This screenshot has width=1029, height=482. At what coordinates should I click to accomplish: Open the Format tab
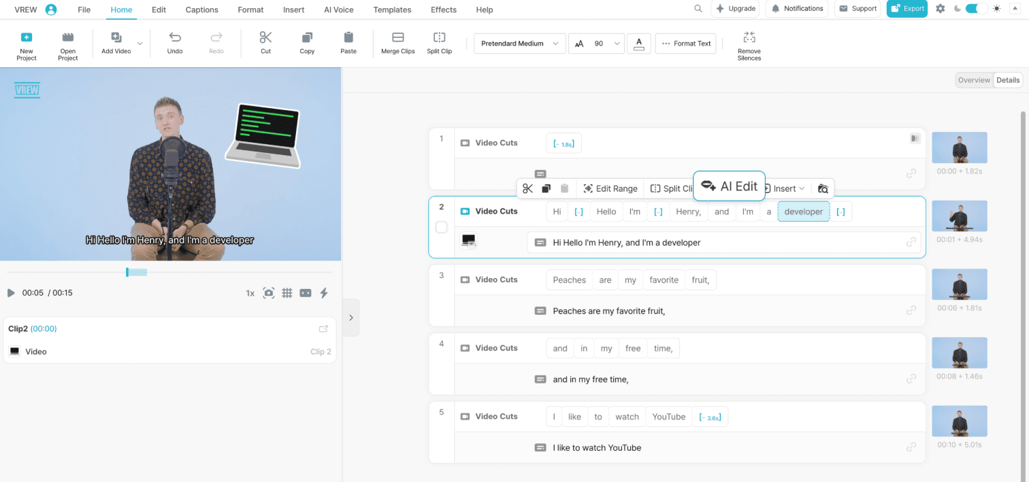(251, 10)
